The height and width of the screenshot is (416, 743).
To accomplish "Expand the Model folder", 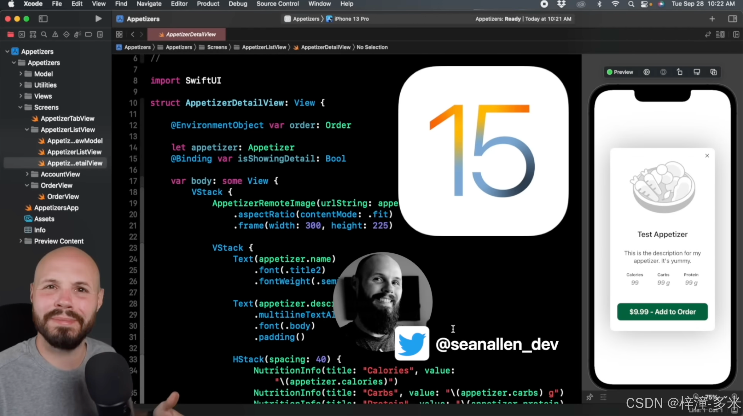I will click(21, 74).
